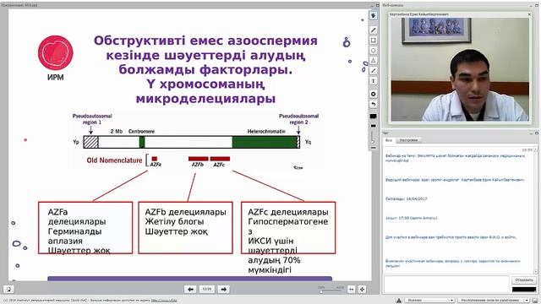Image resolution: width=541 pixels, height=304 pixels.
Task: Open the Russian language dropdown
Action: click(429, 301)
